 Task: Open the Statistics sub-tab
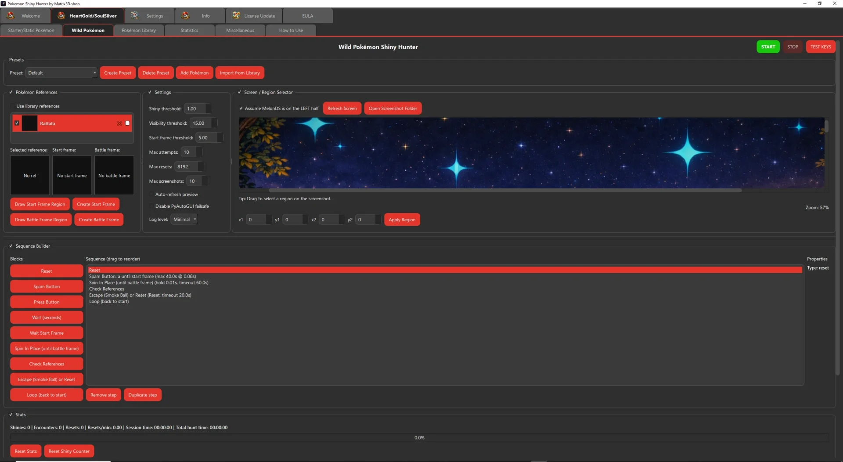[x=189, y=30]
